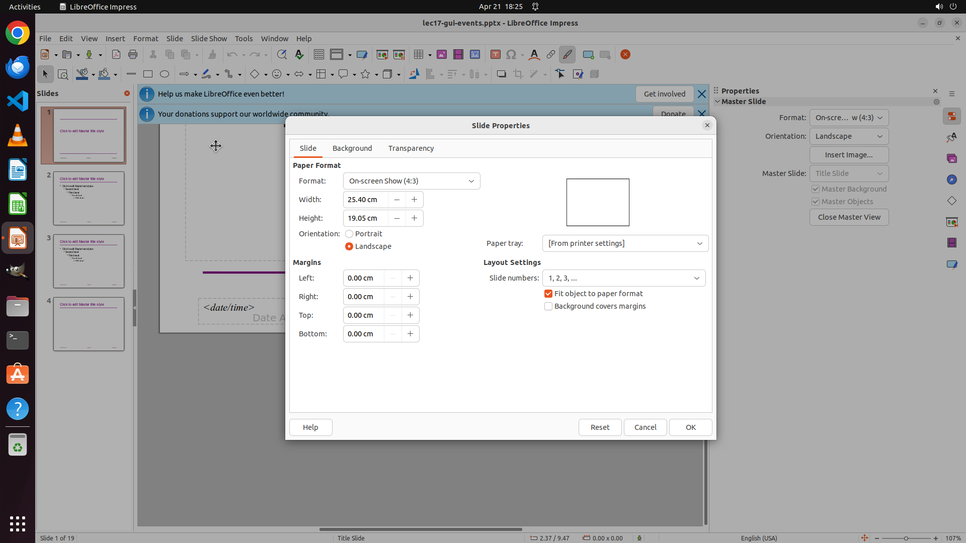Select the Ellipse shape tool

165,74
